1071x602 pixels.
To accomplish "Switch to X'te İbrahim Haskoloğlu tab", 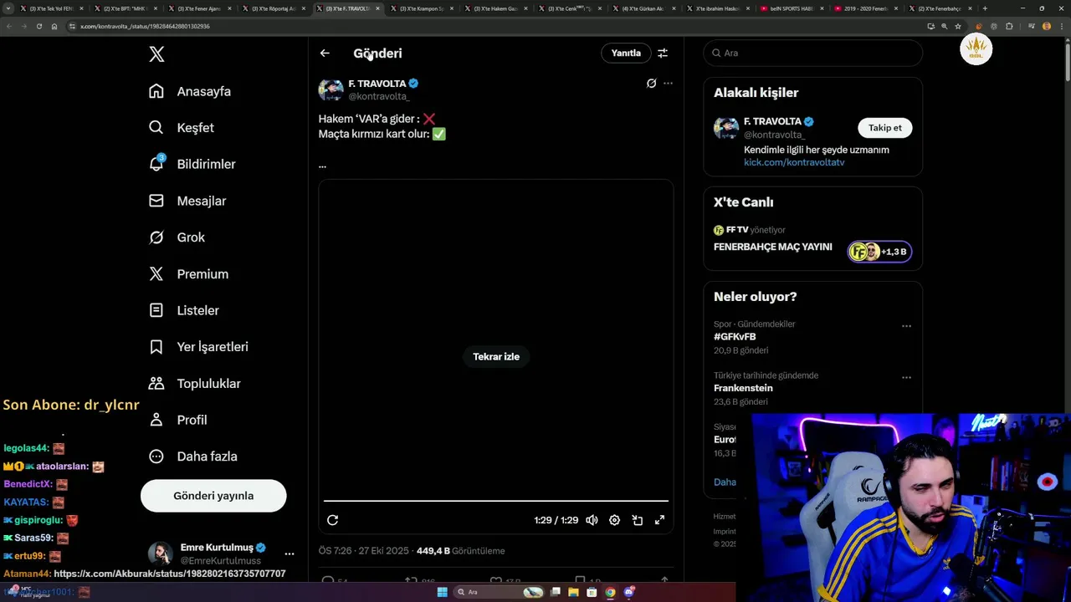I will pos(717,8).
